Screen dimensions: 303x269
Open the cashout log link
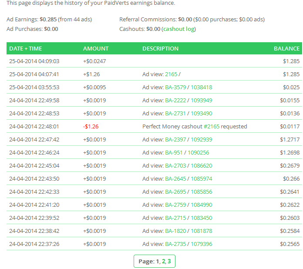click(178, 29)
